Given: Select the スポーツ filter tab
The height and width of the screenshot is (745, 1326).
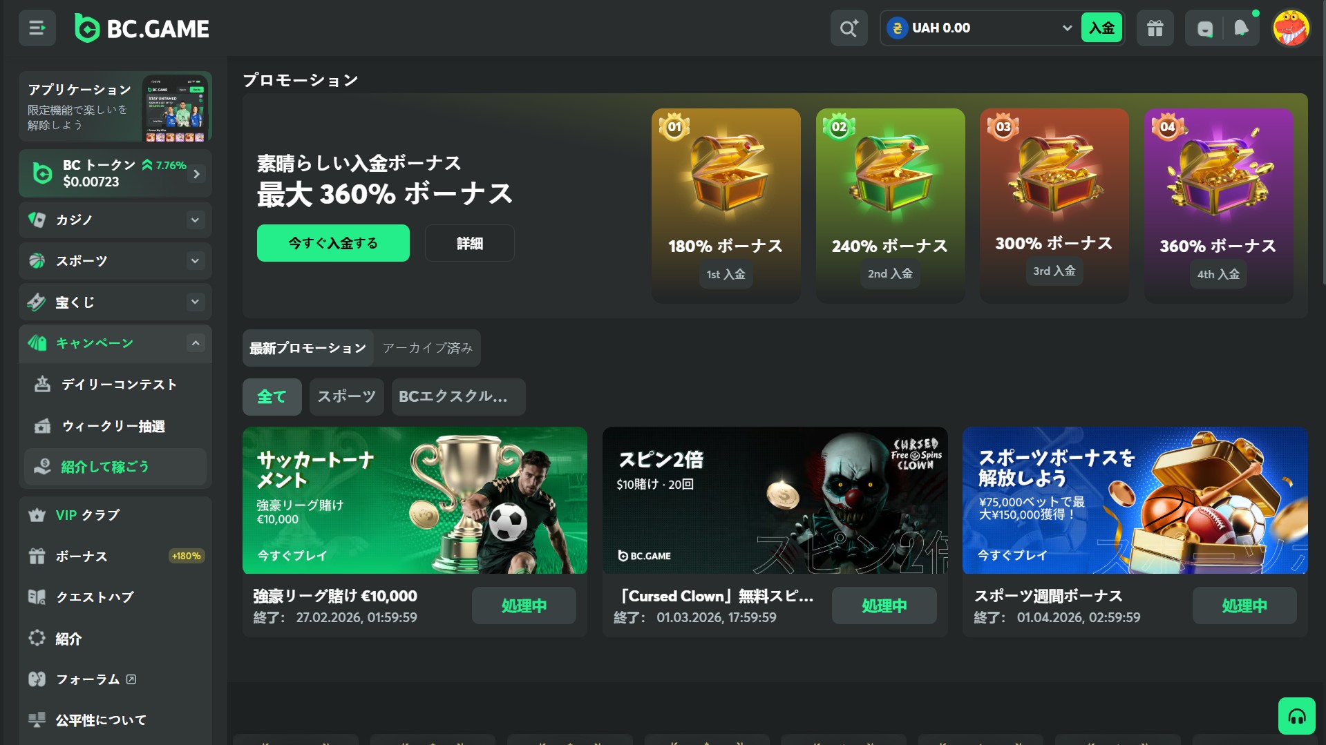Looking at the screenshot, I should tap(346, 397).
